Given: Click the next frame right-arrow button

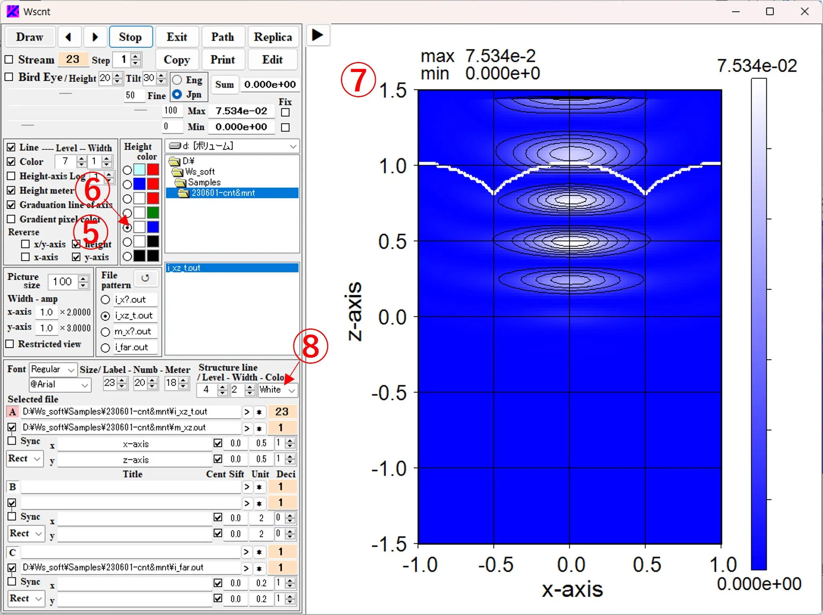Looking at the screenshot, I should [95, 37].
